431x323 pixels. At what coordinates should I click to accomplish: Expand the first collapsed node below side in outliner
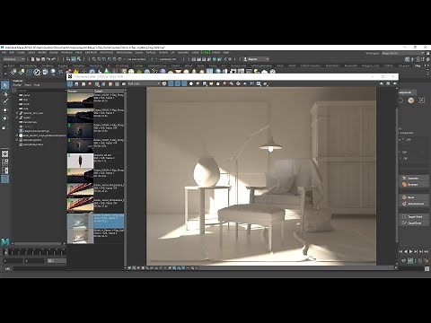pos(17,113)
